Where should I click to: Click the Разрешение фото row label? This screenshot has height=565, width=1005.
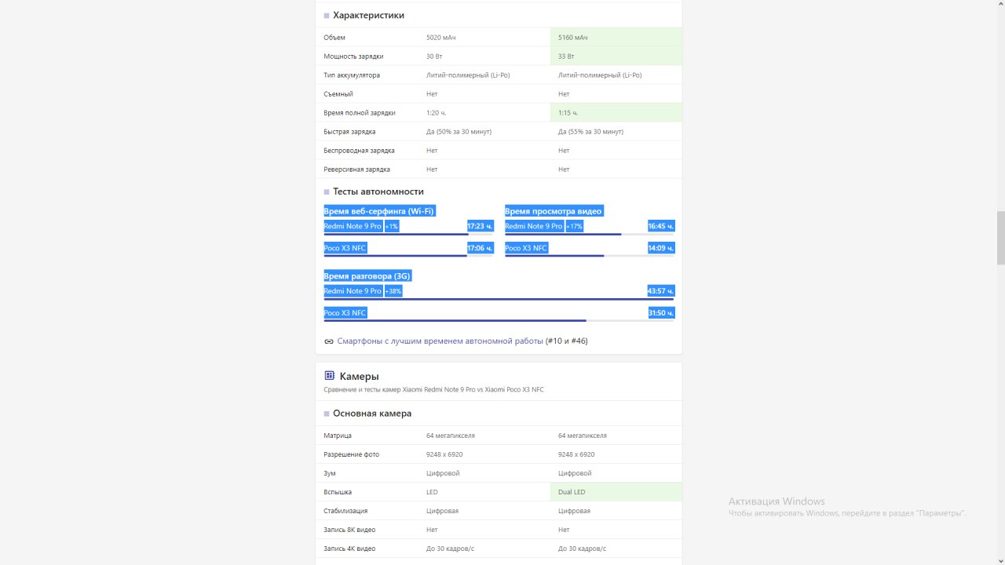click(x=352, y=454)
